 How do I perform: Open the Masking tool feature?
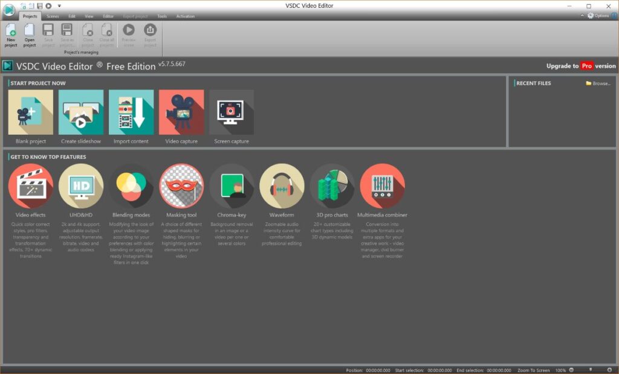(181, 186)
